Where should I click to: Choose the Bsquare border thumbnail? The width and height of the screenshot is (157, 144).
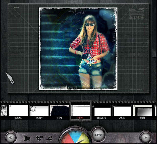101,110
